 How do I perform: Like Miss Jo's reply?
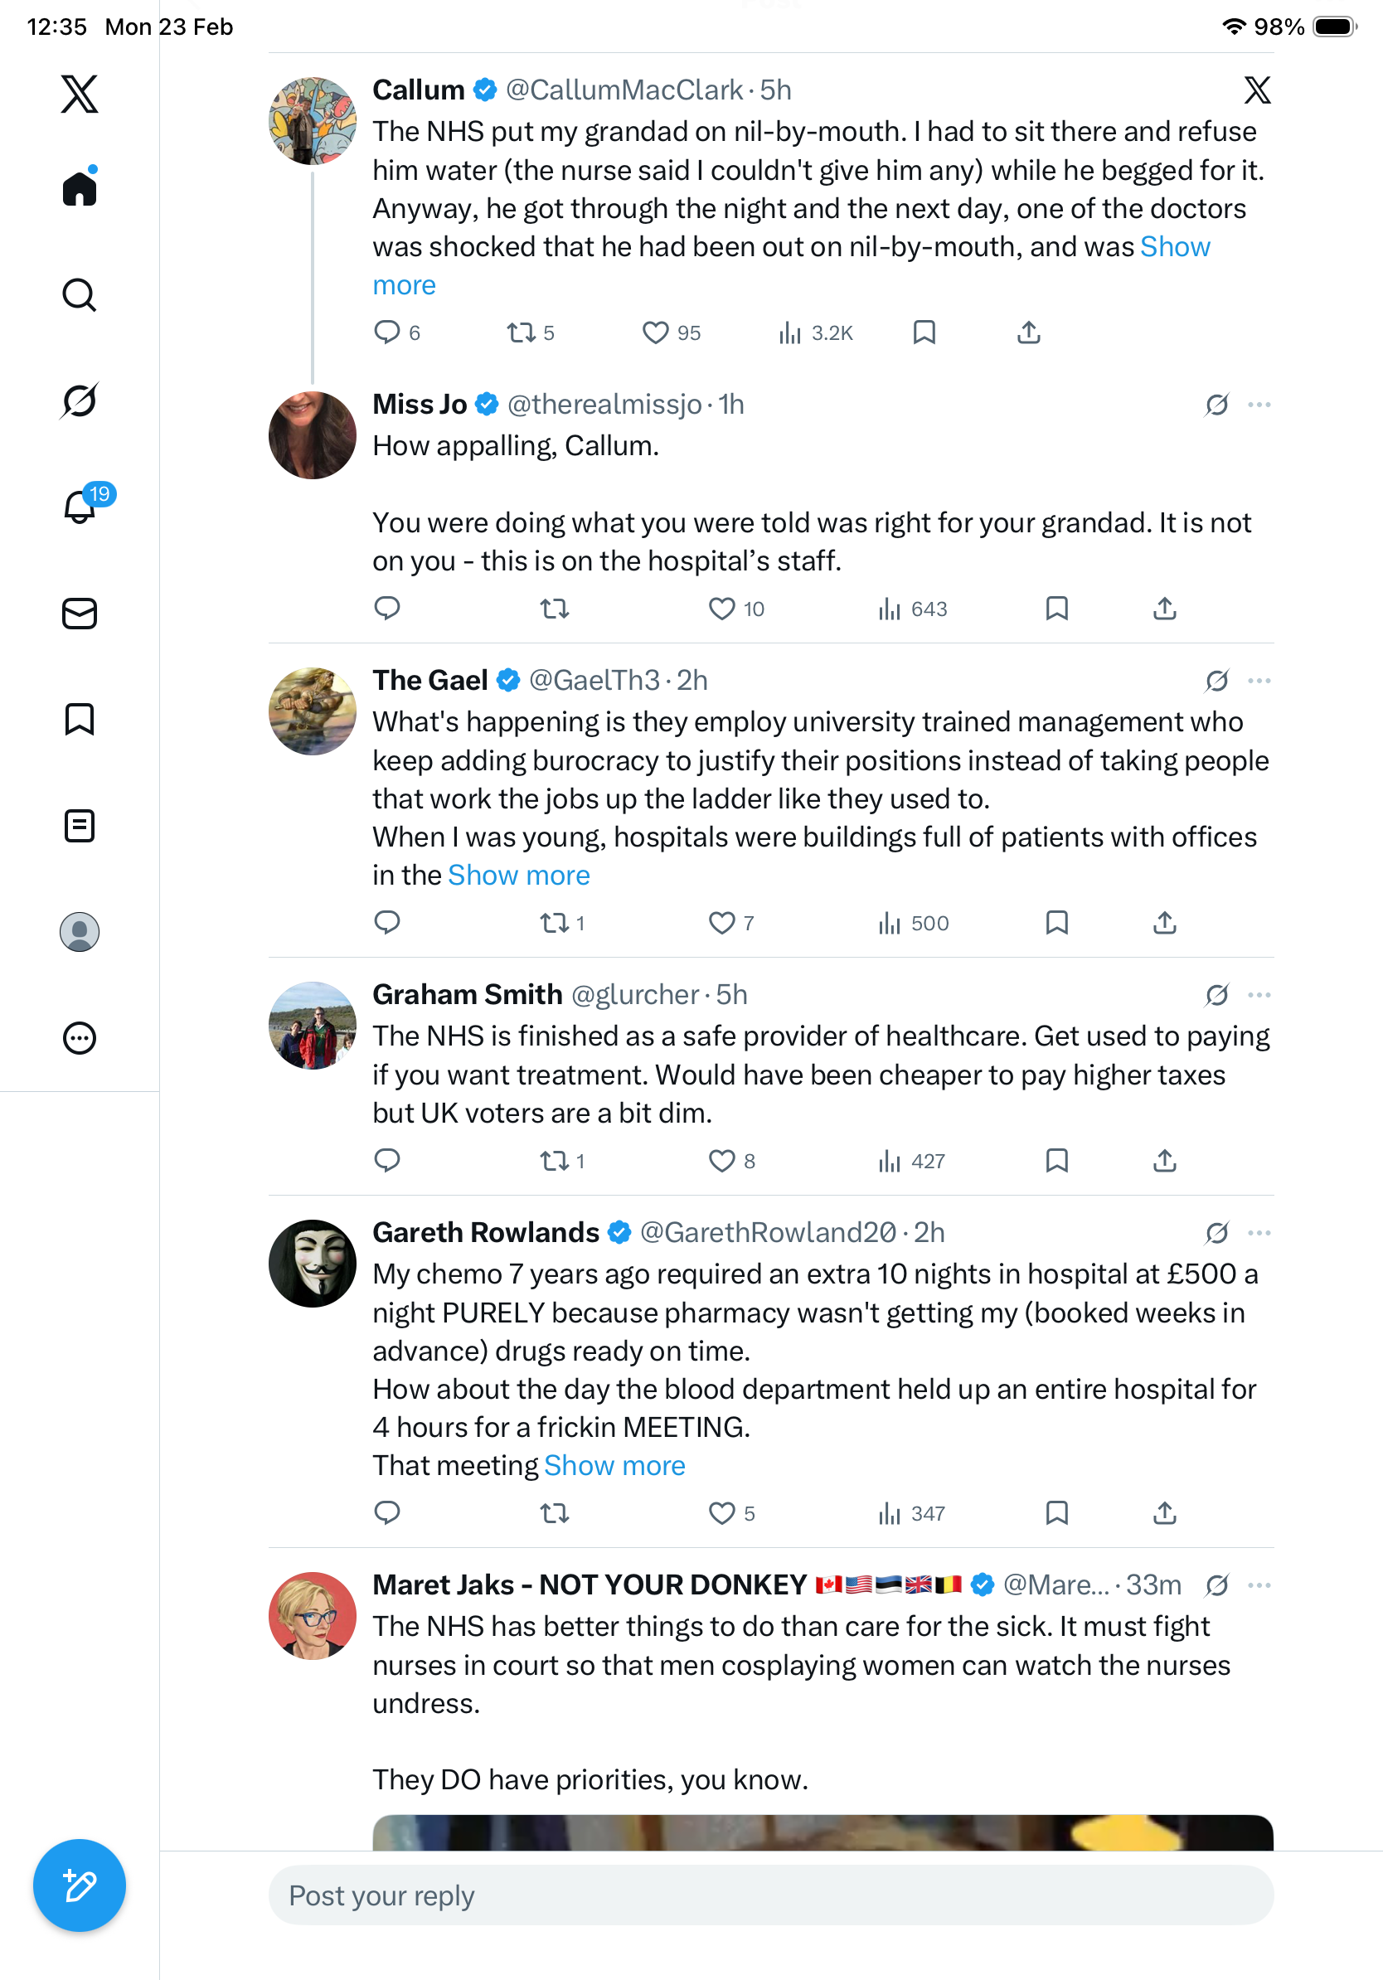click(x=721, y=609)
